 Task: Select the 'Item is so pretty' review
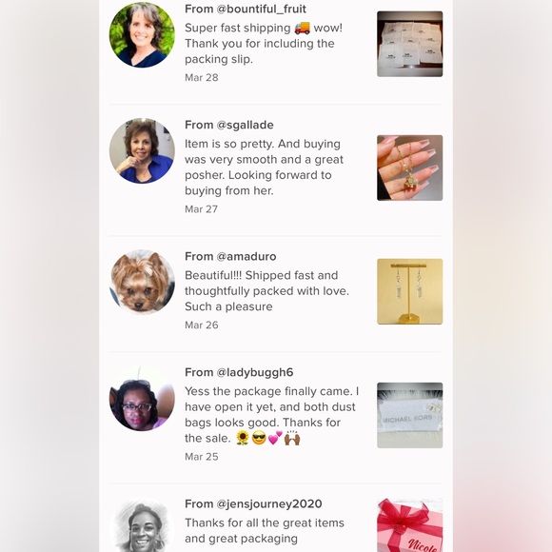pyautogui.click(x=264, y=168)
